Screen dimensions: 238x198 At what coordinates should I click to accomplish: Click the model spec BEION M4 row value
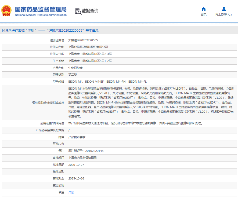107,82
